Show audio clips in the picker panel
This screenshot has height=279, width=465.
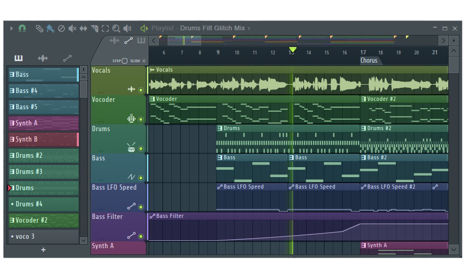click(x=43, y=58)
